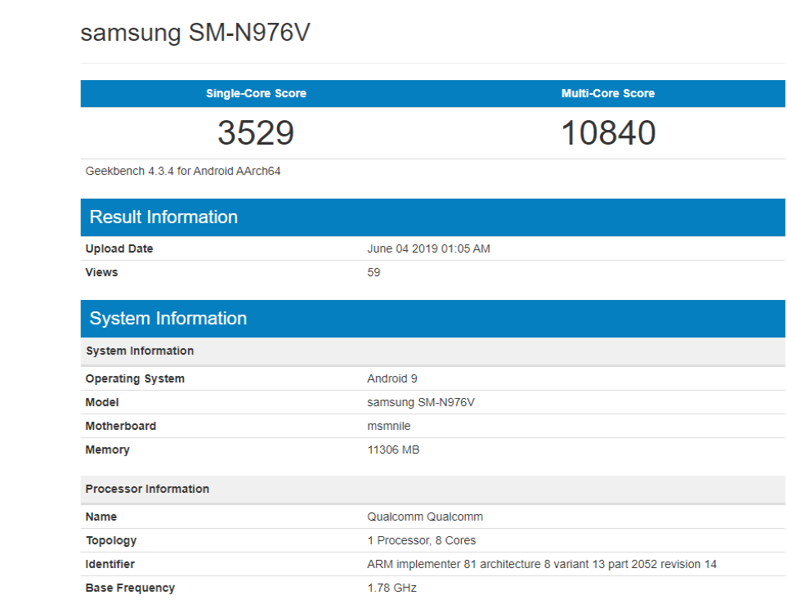
Task: Click the Motherboard value msmnile
Action: [389, 426]
